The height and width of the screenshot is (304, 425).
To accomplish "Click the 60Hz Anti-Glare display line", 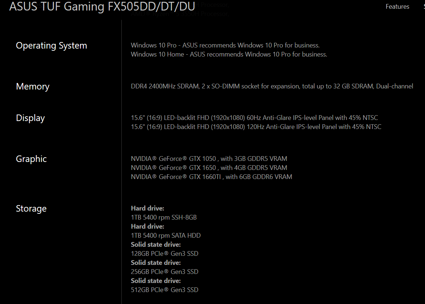I will [254, 118].
